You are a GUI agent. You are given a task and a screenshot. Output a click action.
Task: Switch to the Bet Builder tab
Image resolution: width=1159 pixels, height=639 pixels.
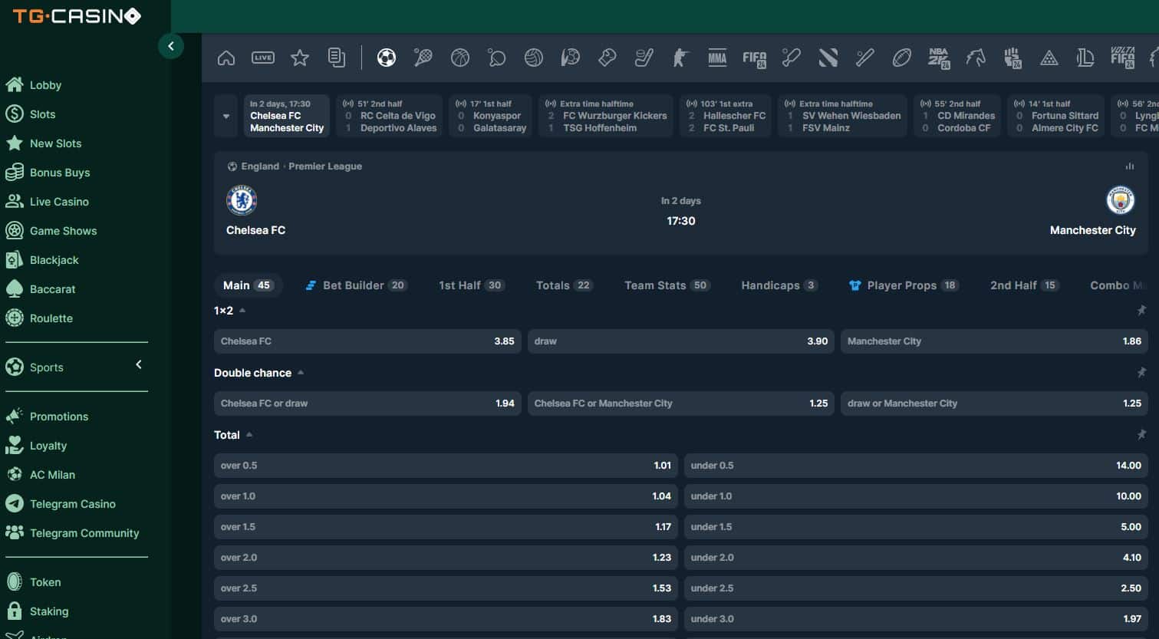pos(357,285)
